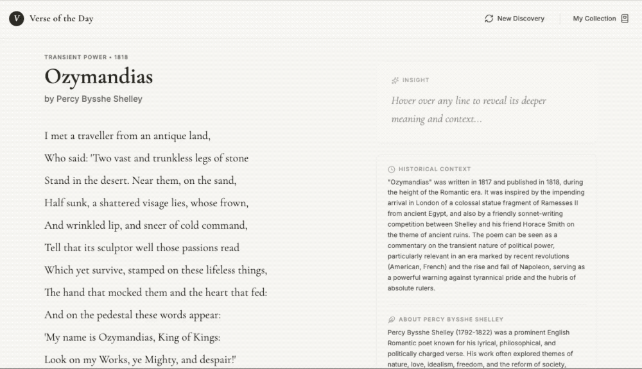Click the About Percy Bysshe Shelley feather icon

pyautogui.click(x=392, y=319)
